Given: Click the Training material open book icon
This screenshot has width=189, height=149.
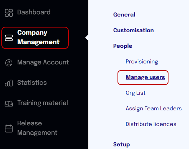Looking at the screenshot, I should click(9, 103).
